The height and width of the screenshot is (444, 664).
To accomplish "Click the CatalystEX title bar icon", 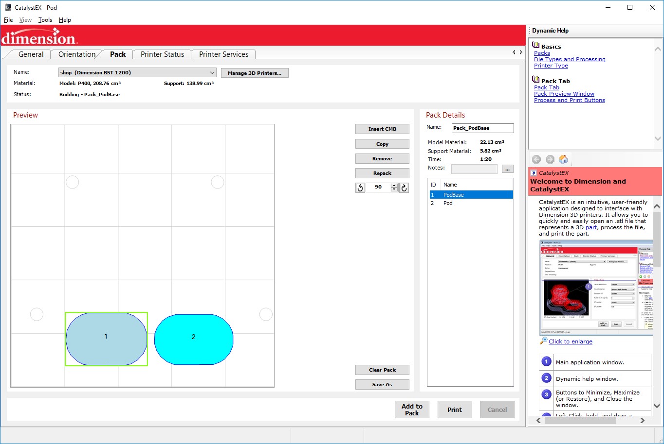I will [x=8, y=7].
